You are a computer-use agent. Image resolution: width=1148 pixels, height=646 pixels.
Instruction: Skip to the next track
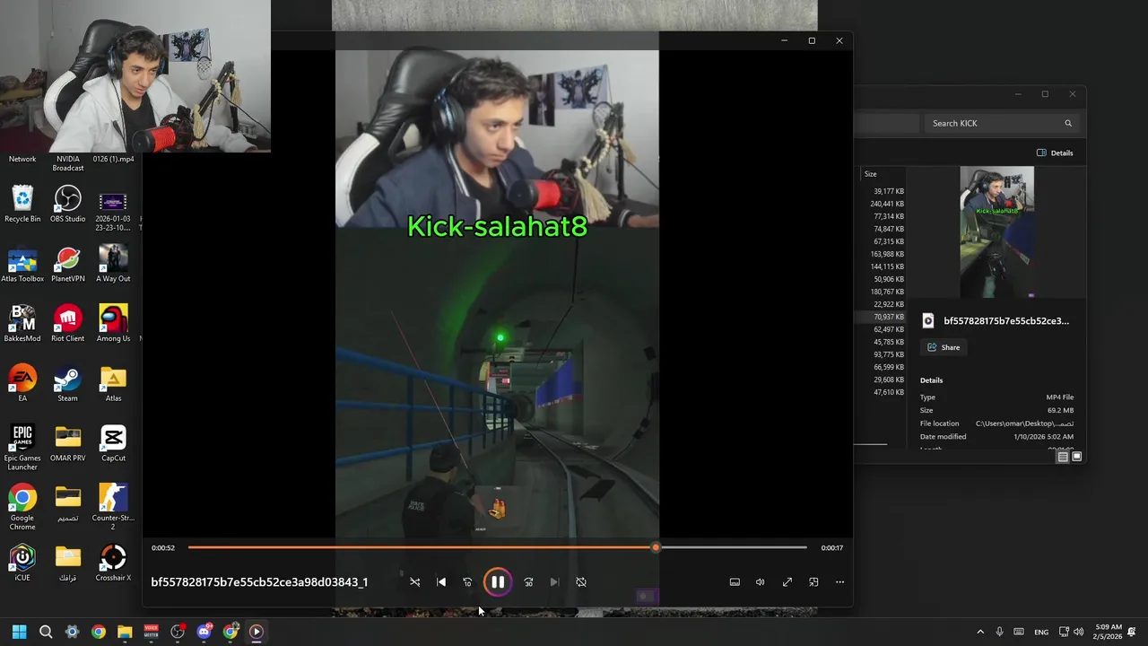(x=554, y=582)
